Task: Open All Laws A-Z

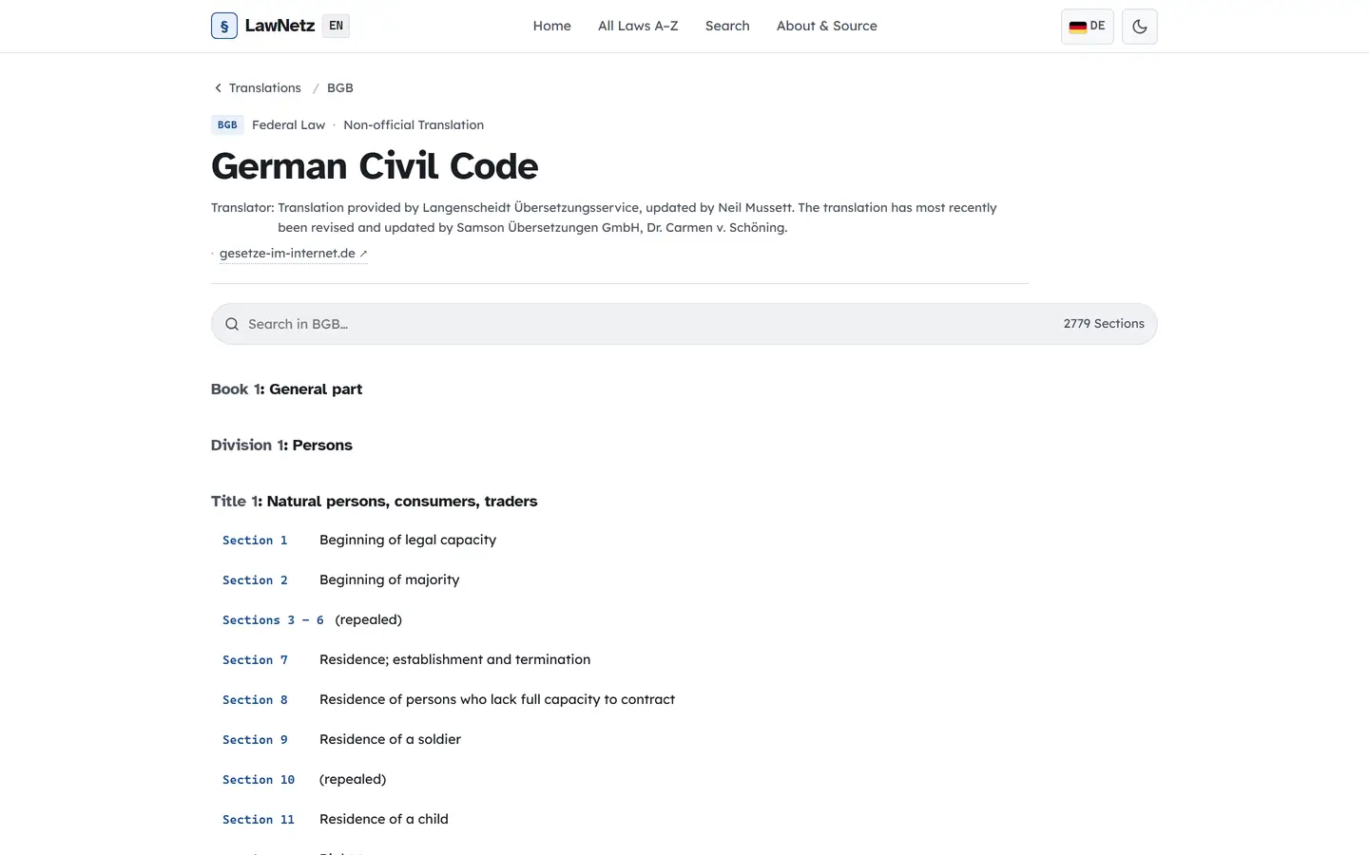Action: coord(638,26)
